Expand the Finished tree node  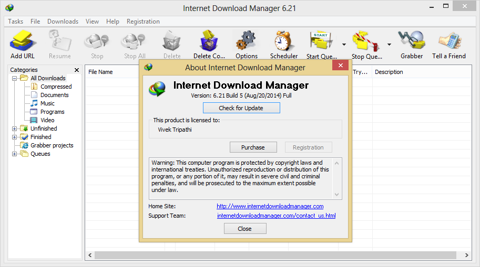(x=14, y=137)
